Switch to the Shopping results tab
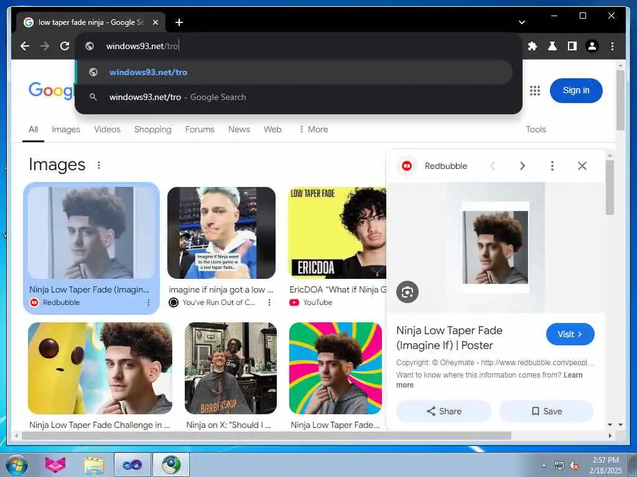Viewport: 637px width, 477px height. (x=153, y=129)
